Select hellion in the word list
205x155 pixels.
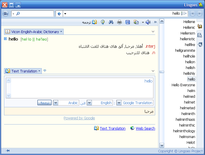[190, 62]
